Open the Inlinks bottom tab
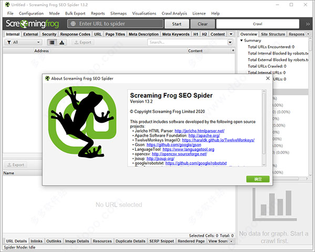The height and width of the screenshot is (252, 315). click(x=36, y=241)
